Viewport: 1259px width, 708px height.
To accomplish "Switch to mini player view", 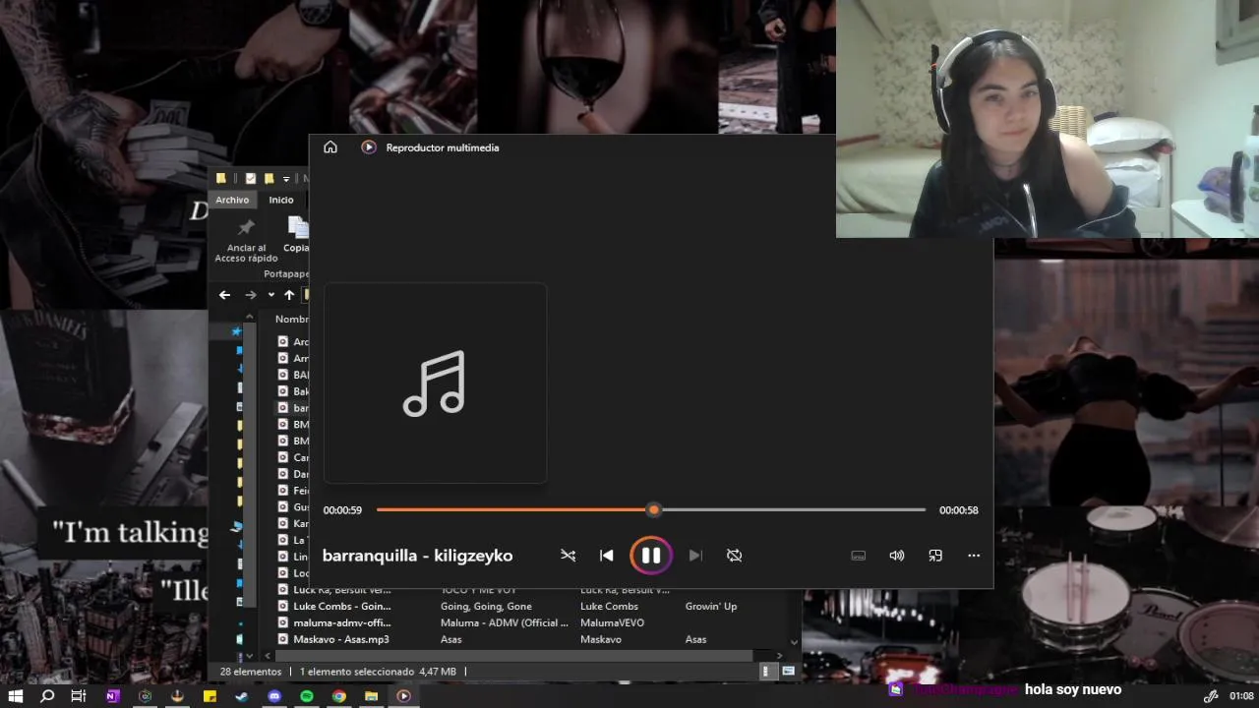I will pyautogui.click(x=935, y=556).
